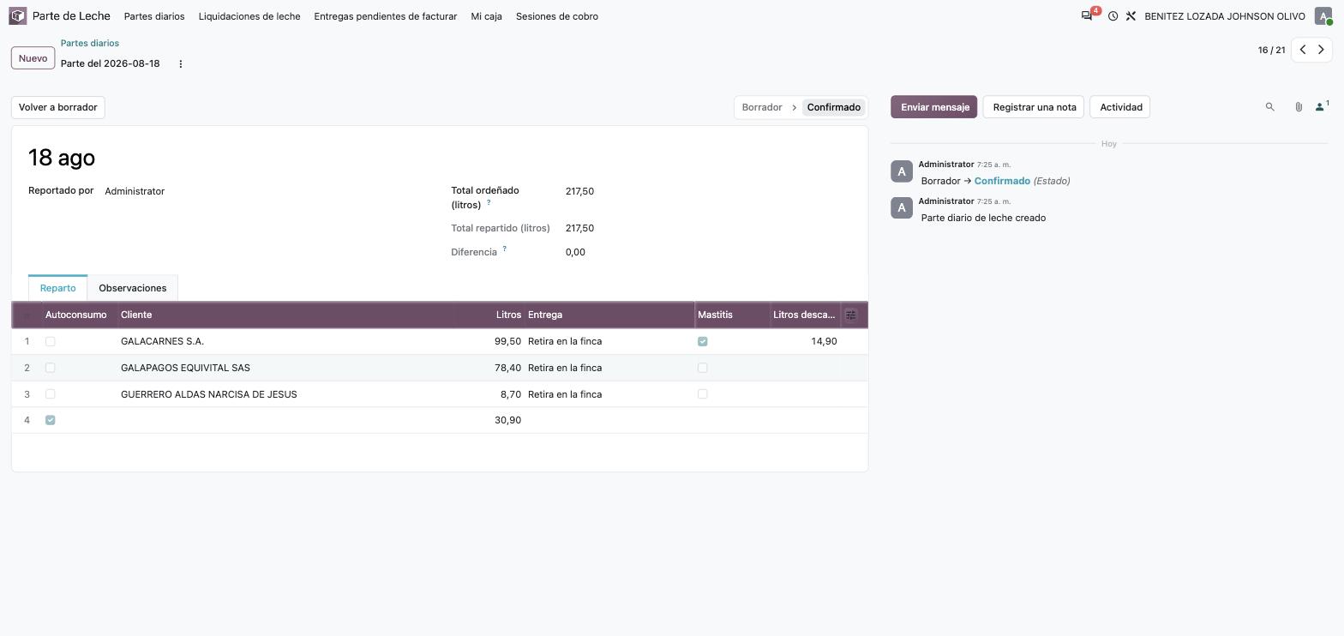
Task: Open the user avatar menu
Action: point(1323,16)
